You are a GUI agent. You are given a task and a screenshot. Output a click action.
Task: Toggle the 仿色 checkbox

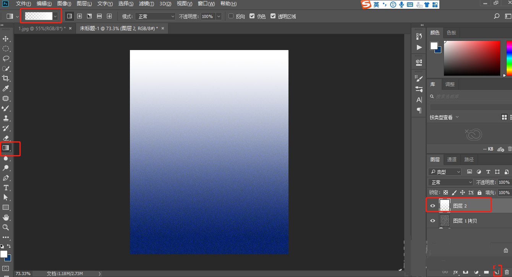click(x=253, y=16)
